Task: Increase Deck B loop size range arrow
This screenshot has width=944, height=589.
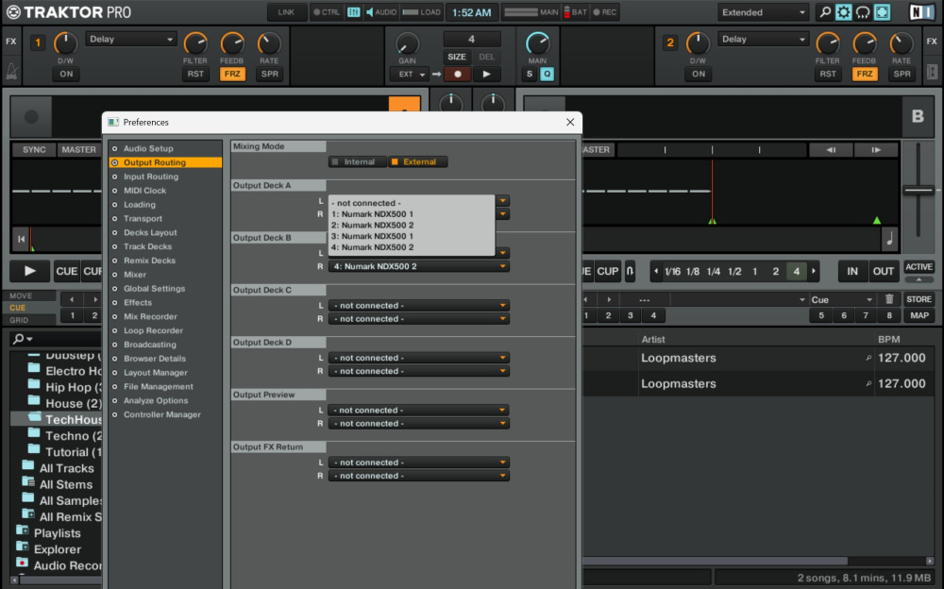Action: coord(814,271)
